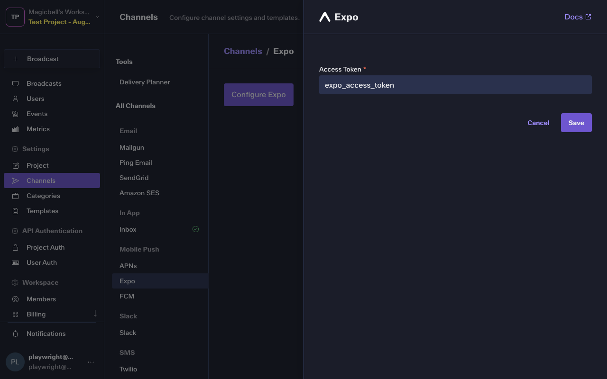Open Metrics in sidebar

point(52,129)
